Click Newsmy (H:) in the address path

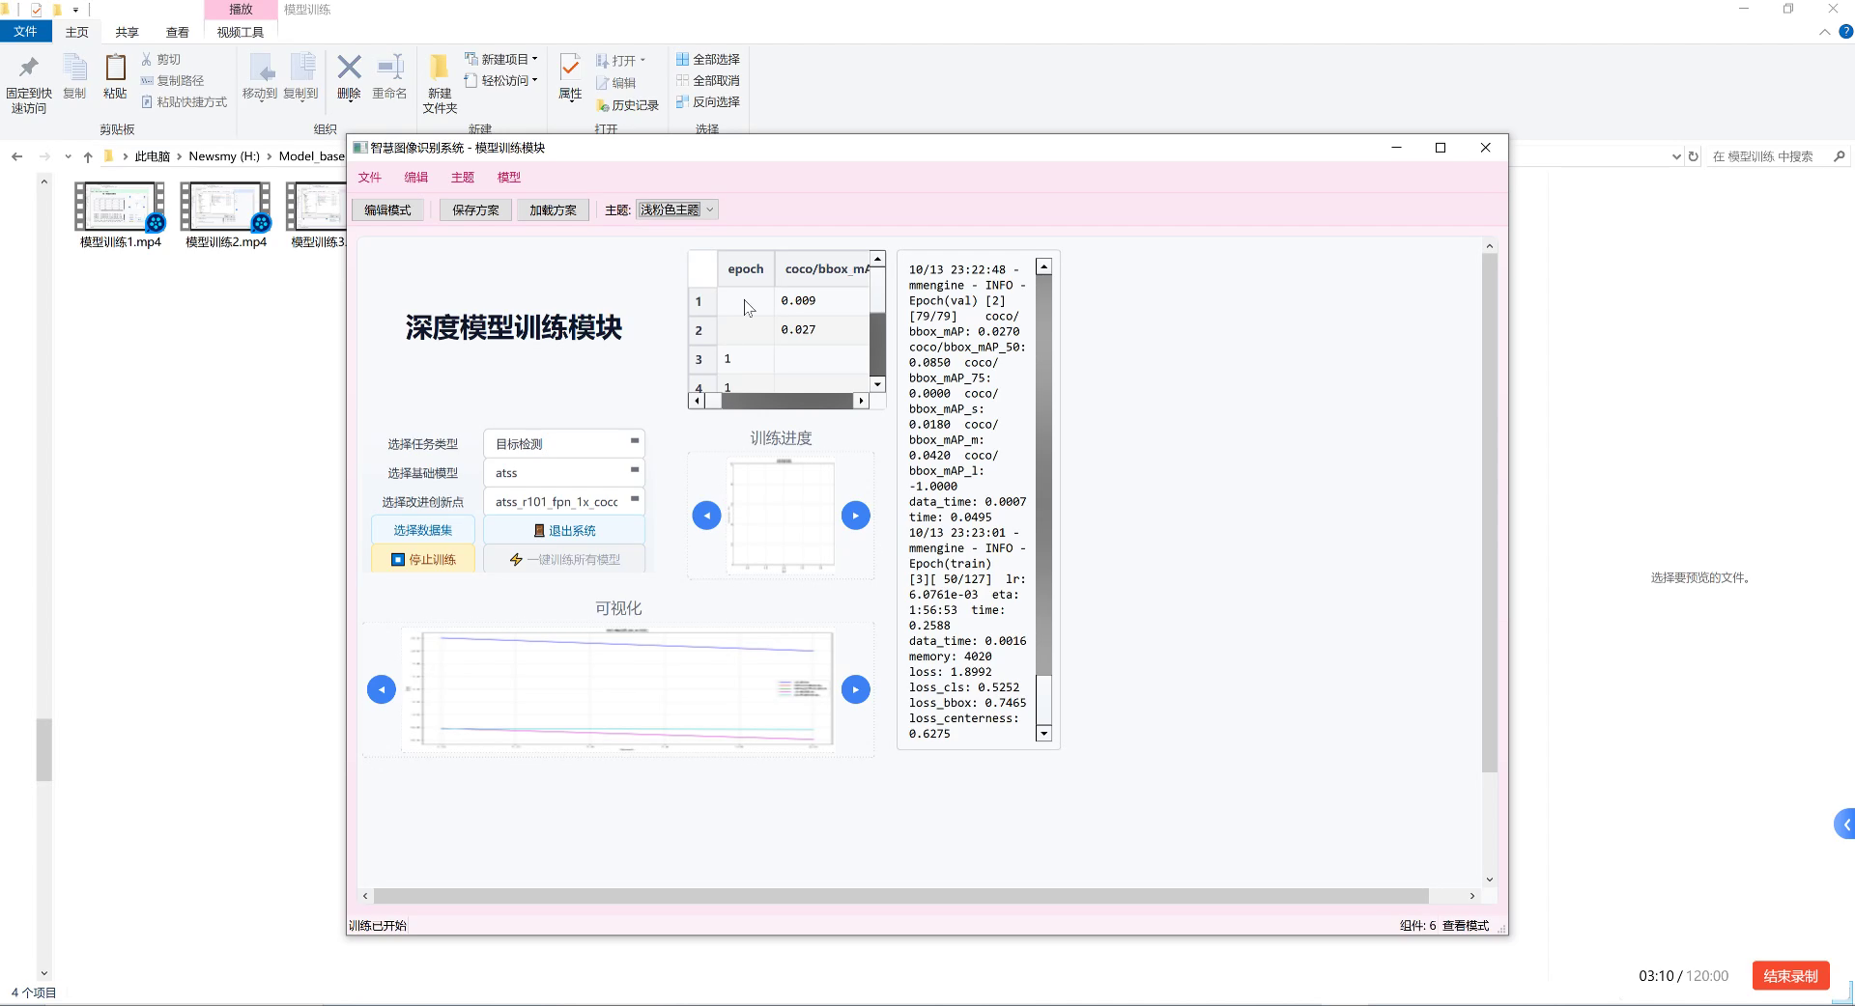coord(224,156)
